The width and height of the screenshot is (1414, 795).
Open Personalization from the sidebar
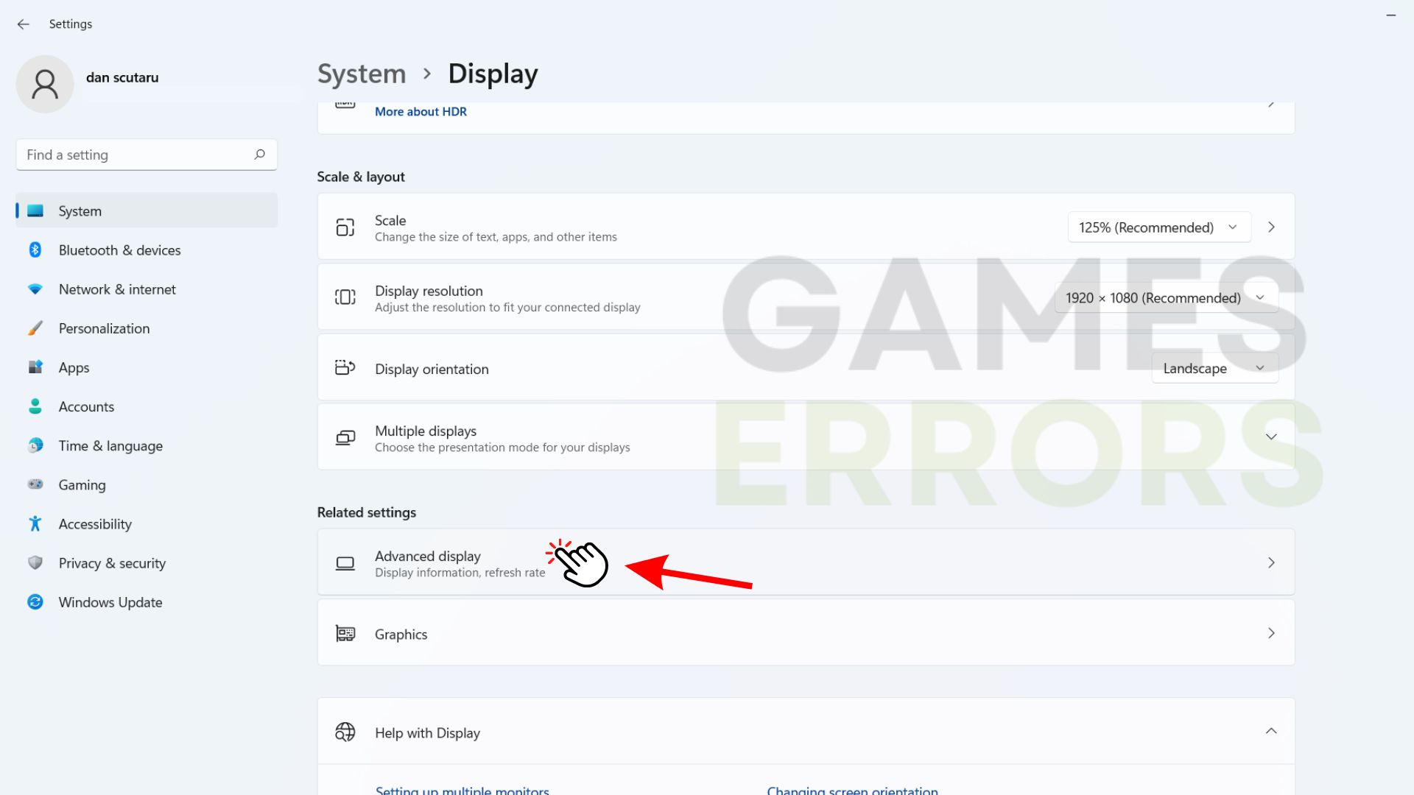point(104,328)
